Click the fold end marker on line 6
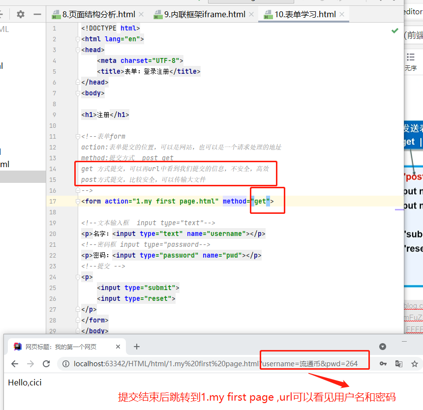This screenshot has width=423, height=410. [78, 82]
